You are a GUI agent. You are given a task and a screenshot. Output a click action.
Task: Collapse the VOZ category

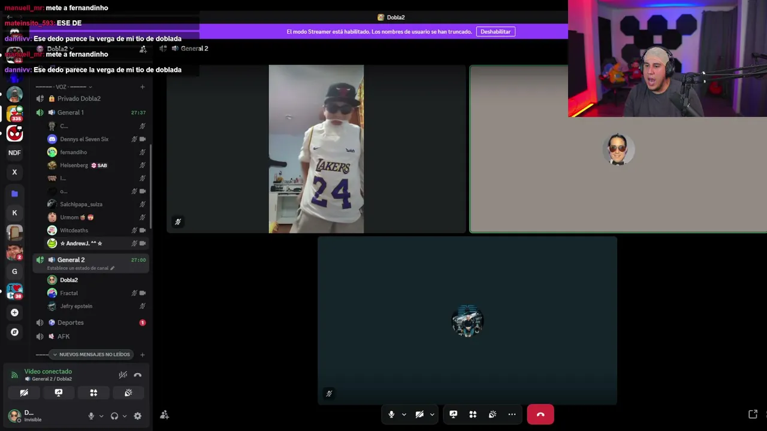tap(65, 87)
